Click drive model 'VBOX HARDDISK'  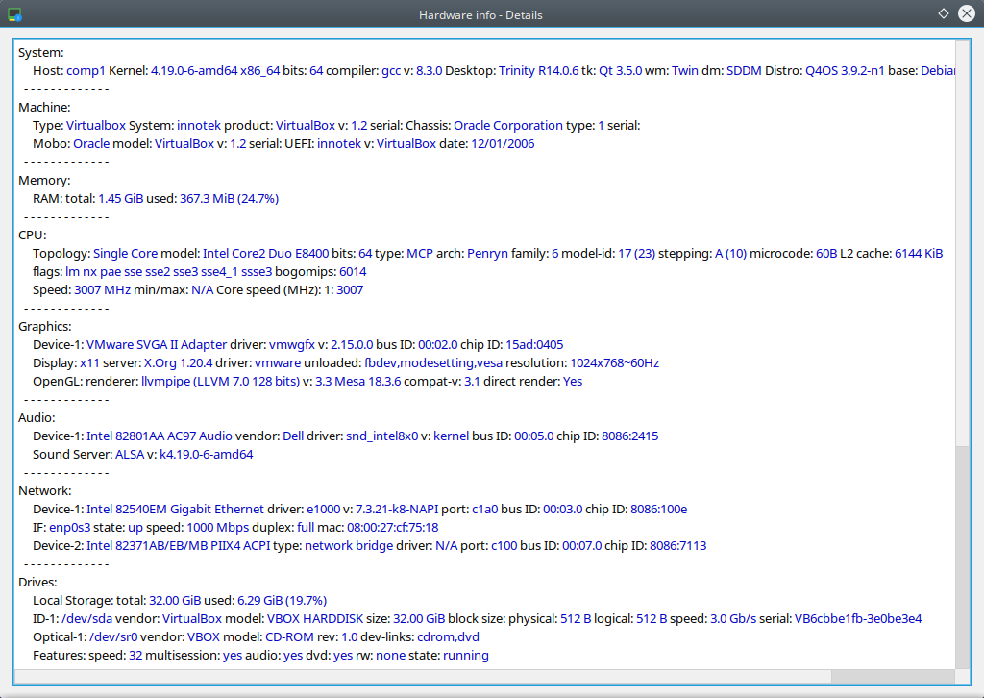(315, 619)
